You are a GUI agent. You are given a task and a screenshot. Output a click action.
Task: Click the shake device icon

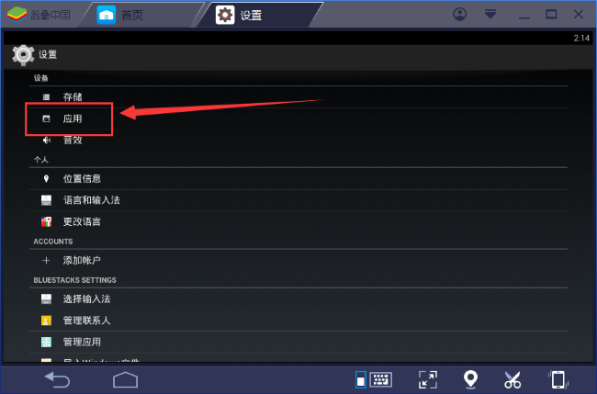pos(558,379)
